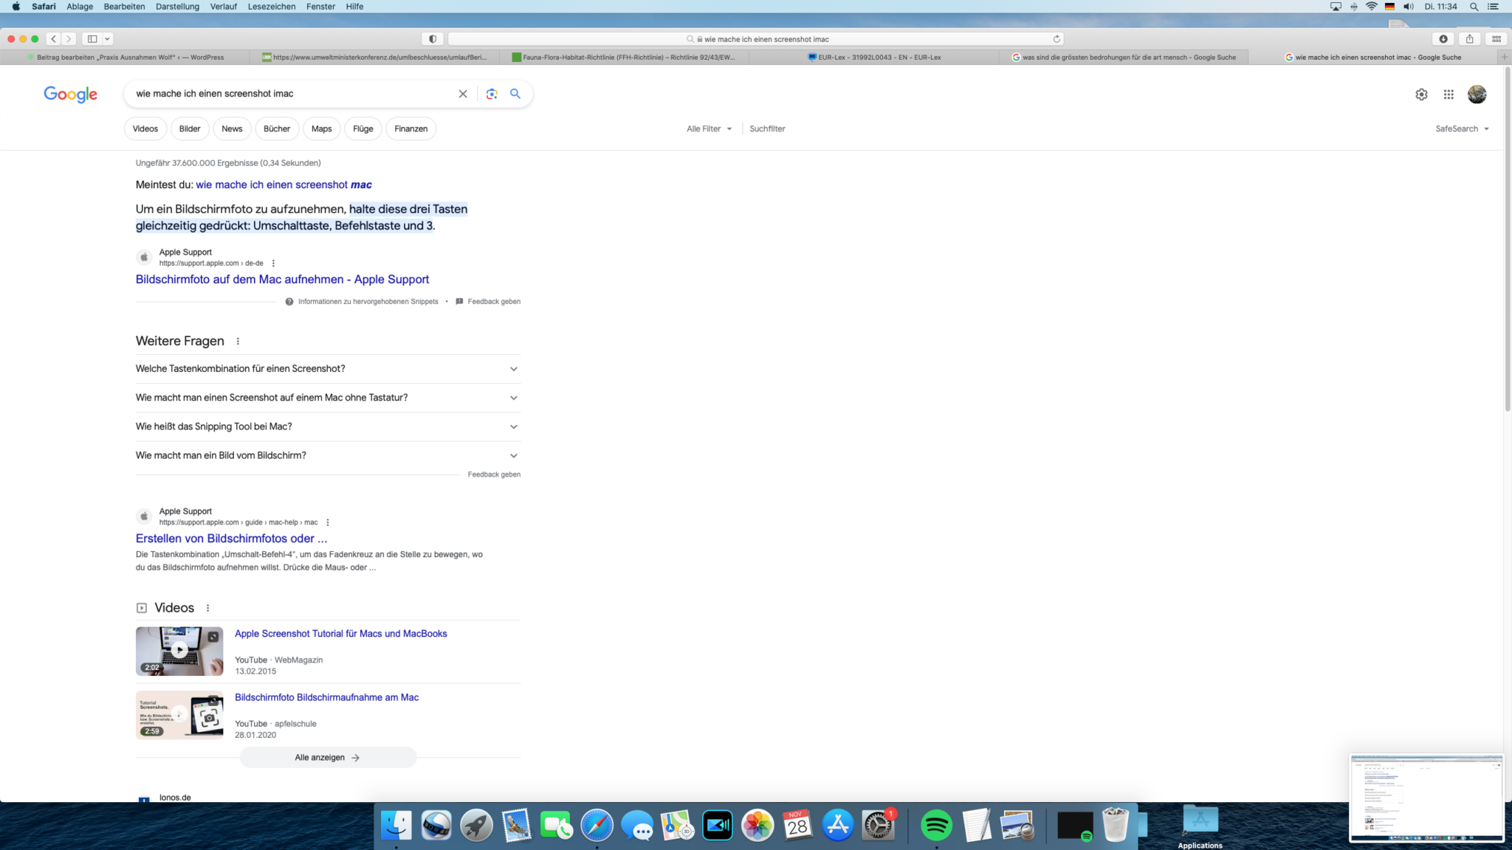The image size is (1512, 850).
Task: Open the SafeSearch dropdown
Action: coord(1462,128)
